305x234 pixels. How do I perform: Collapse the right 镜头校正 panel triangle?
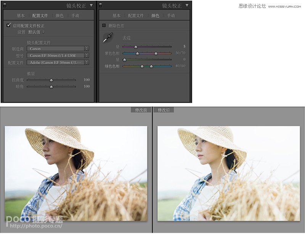[x=187, y=6]
